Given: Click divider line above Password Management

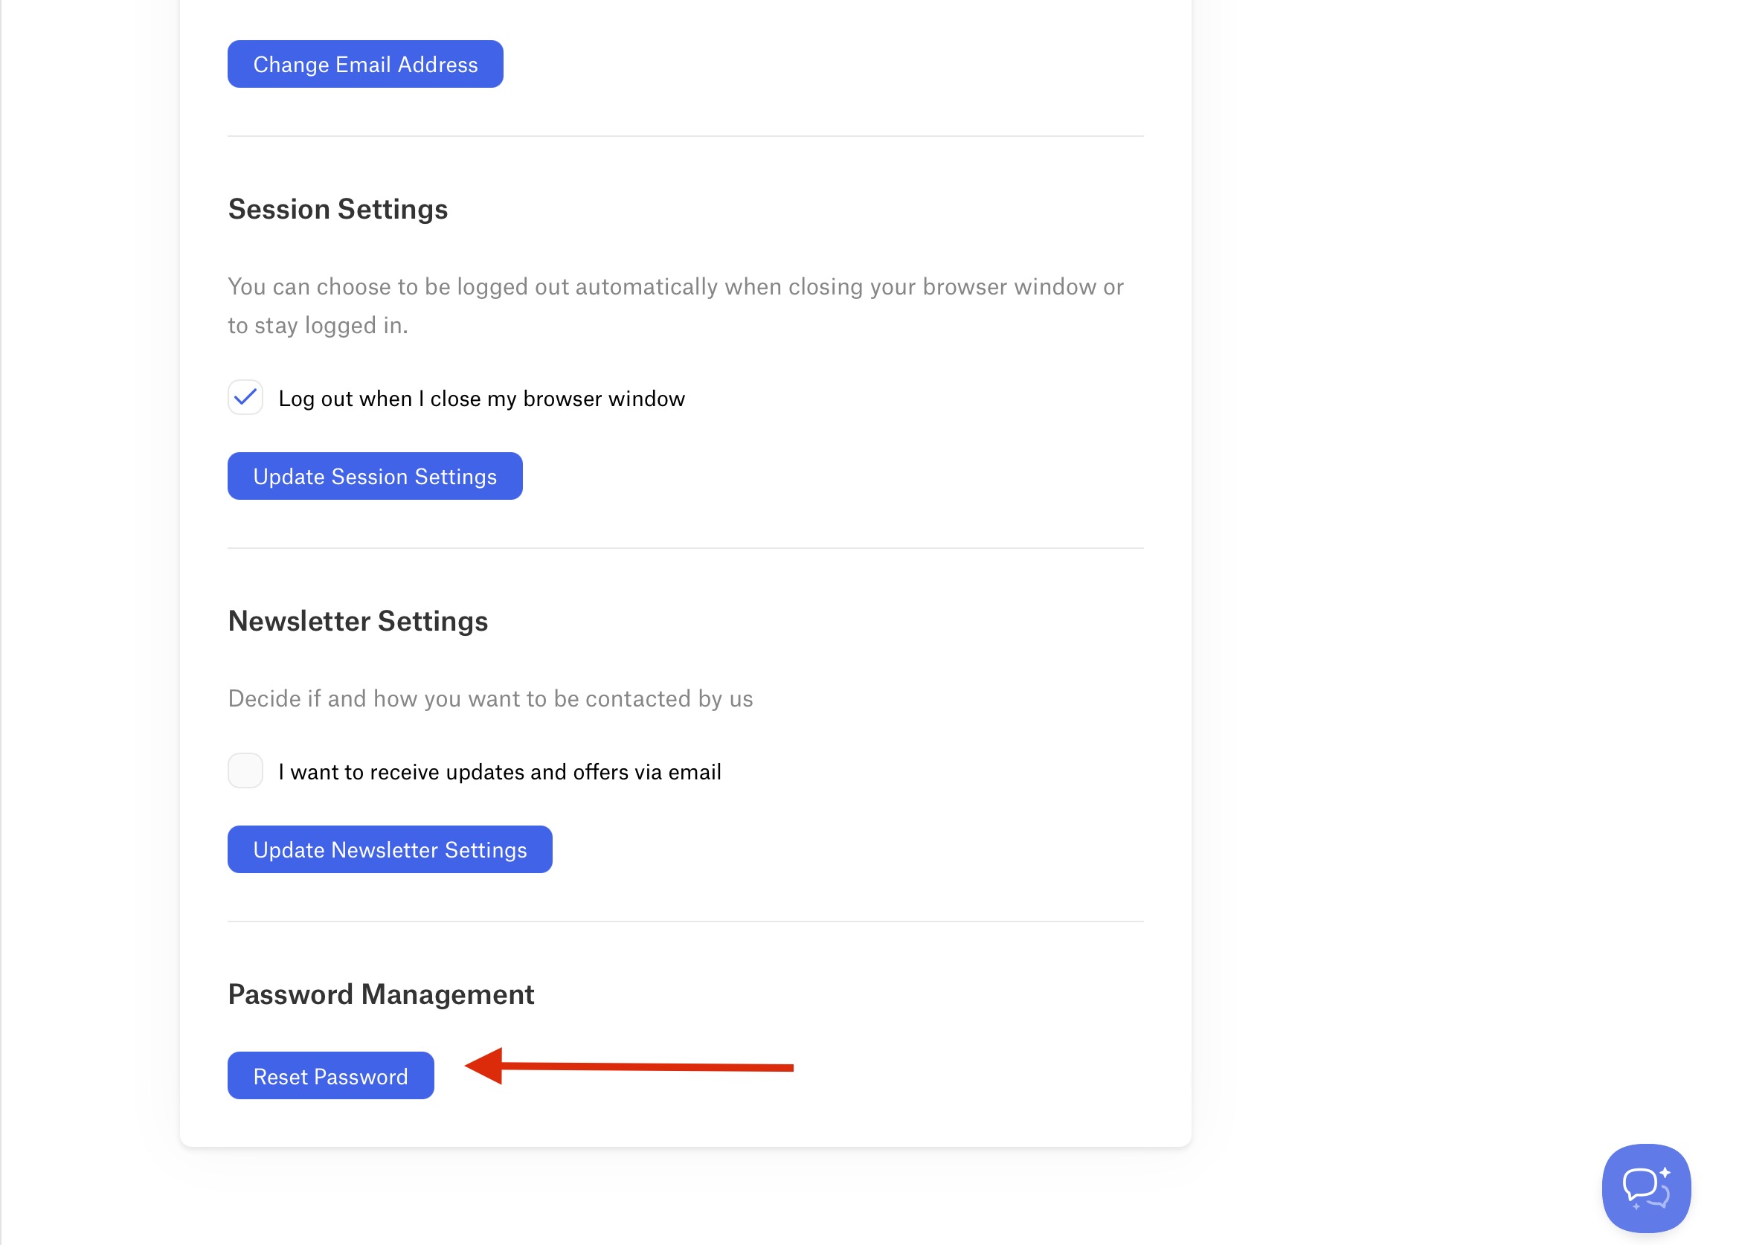Looking at the screenshot, I should pos(685,921).
